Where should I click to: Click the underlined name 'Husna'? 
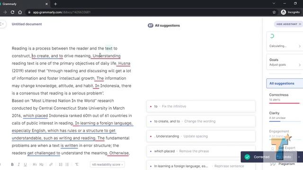click(124, 63)
